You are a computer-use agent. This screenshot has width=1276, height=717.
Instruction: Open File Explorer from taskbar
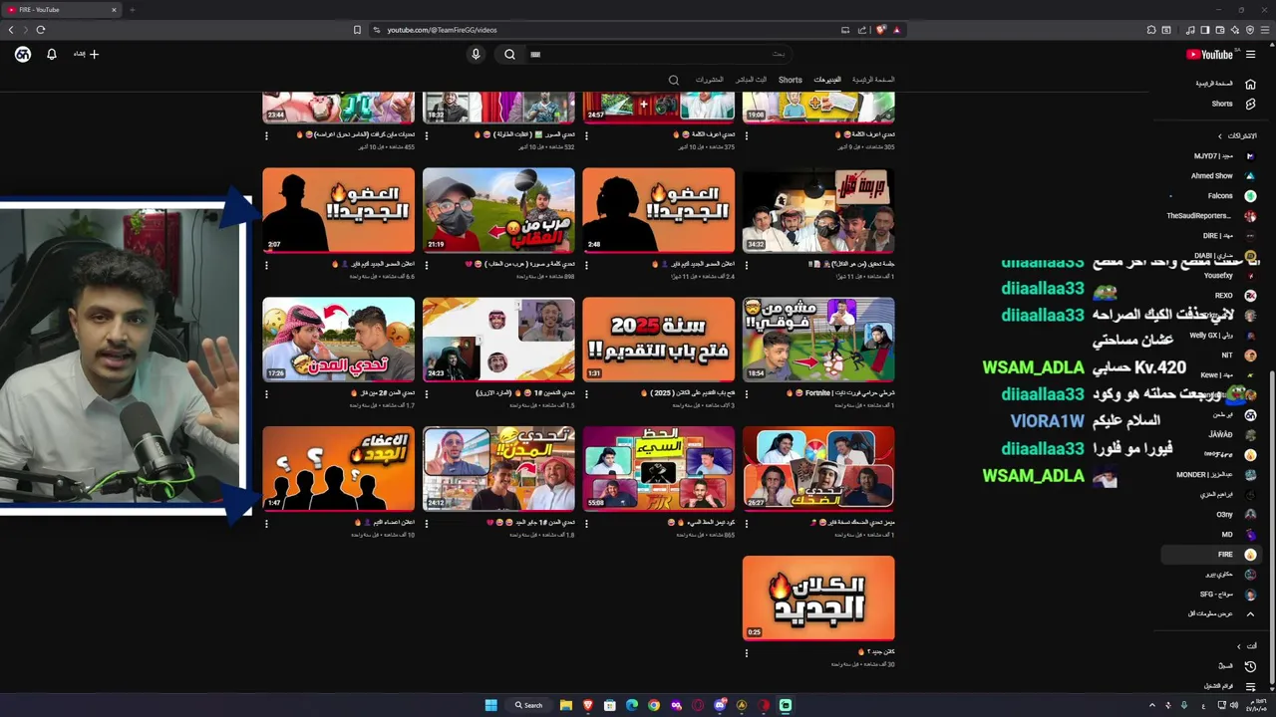[565, 705]
